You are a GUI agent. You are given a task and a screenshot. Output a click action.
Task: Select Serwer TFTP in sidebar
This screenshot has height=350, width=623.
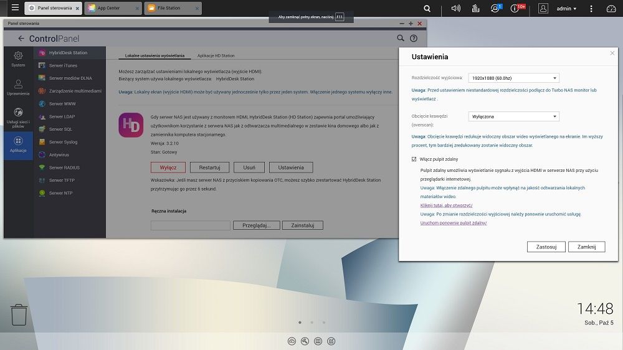[x=70, y=181]
